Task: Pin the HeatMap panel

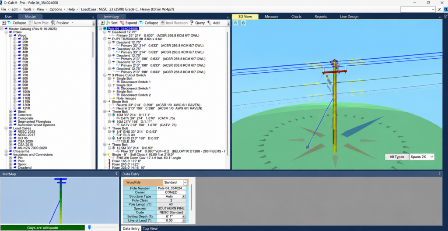Action: coord(116,174)
